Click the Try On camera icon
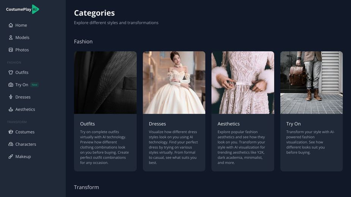This screenshot has height=197, width=351. coord(11,85)
